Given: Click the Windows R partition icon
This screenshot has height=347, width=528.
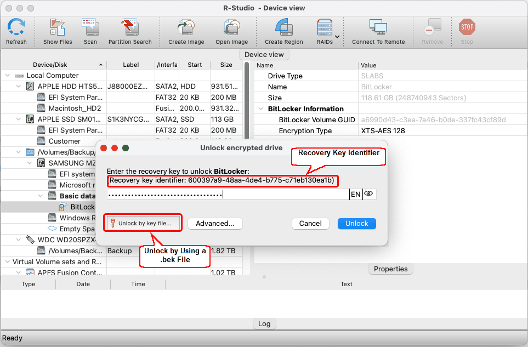Looking at the screenshot, I should [x=52, y=218].
